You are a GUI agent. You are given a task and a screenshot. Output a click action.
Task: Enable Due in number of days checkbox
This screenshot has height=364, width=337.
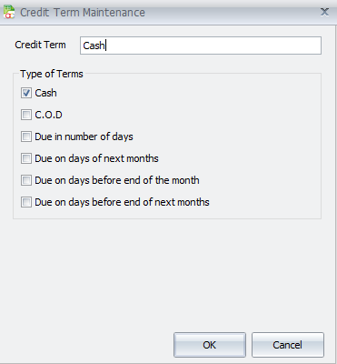26,136
